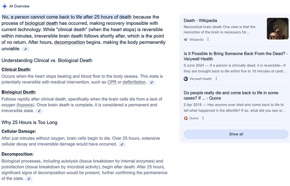Open citation icon ending the Decomposition paragraph
Image resolution: width=290 pixels, height=186 pixels.
tap(29, 178)
